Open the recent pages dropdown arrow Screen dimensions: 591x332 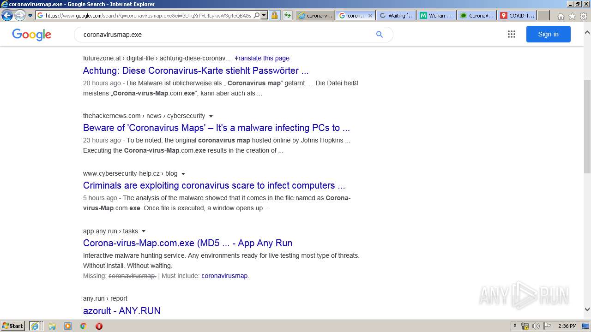tap(30, 15)
